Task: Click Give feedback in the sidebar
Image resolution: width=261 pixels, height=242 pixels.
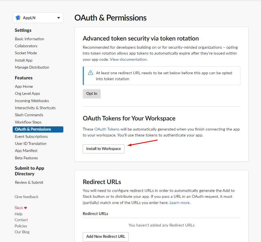Action: 26,197
